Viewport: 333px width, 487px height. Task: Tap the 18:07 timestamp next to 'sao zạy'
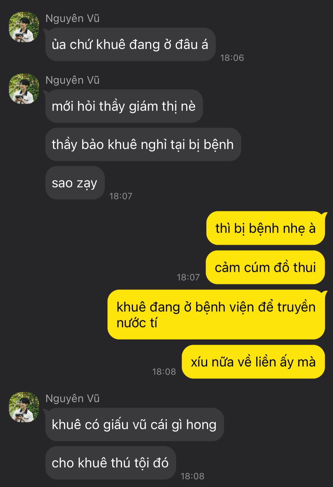tap(121, 196)
